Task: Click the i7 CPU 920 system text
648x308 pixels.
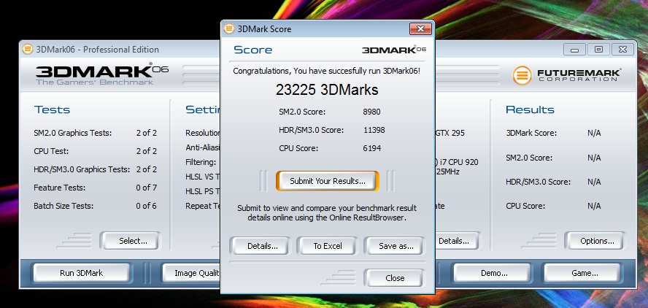Action: (457, 162)
